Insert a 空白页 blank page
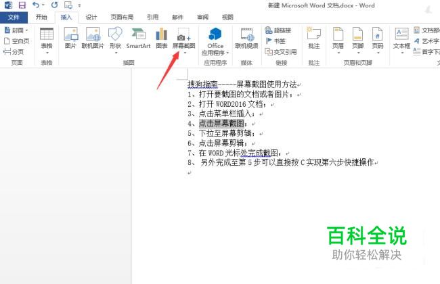Image resolution: width=440 pixels, height=284 pixels. pyautogui.click(x=16, y=41)
